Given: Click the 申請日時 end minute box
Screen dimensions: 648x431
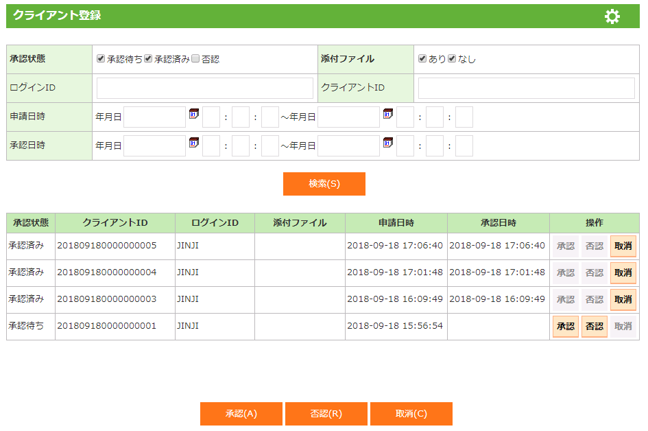Looking at the screenshot, I should (x=435, y=117).
